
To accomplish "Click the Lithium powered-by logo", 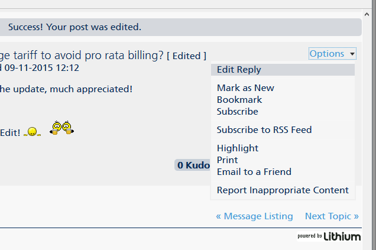I will click(x=329, y=236).
